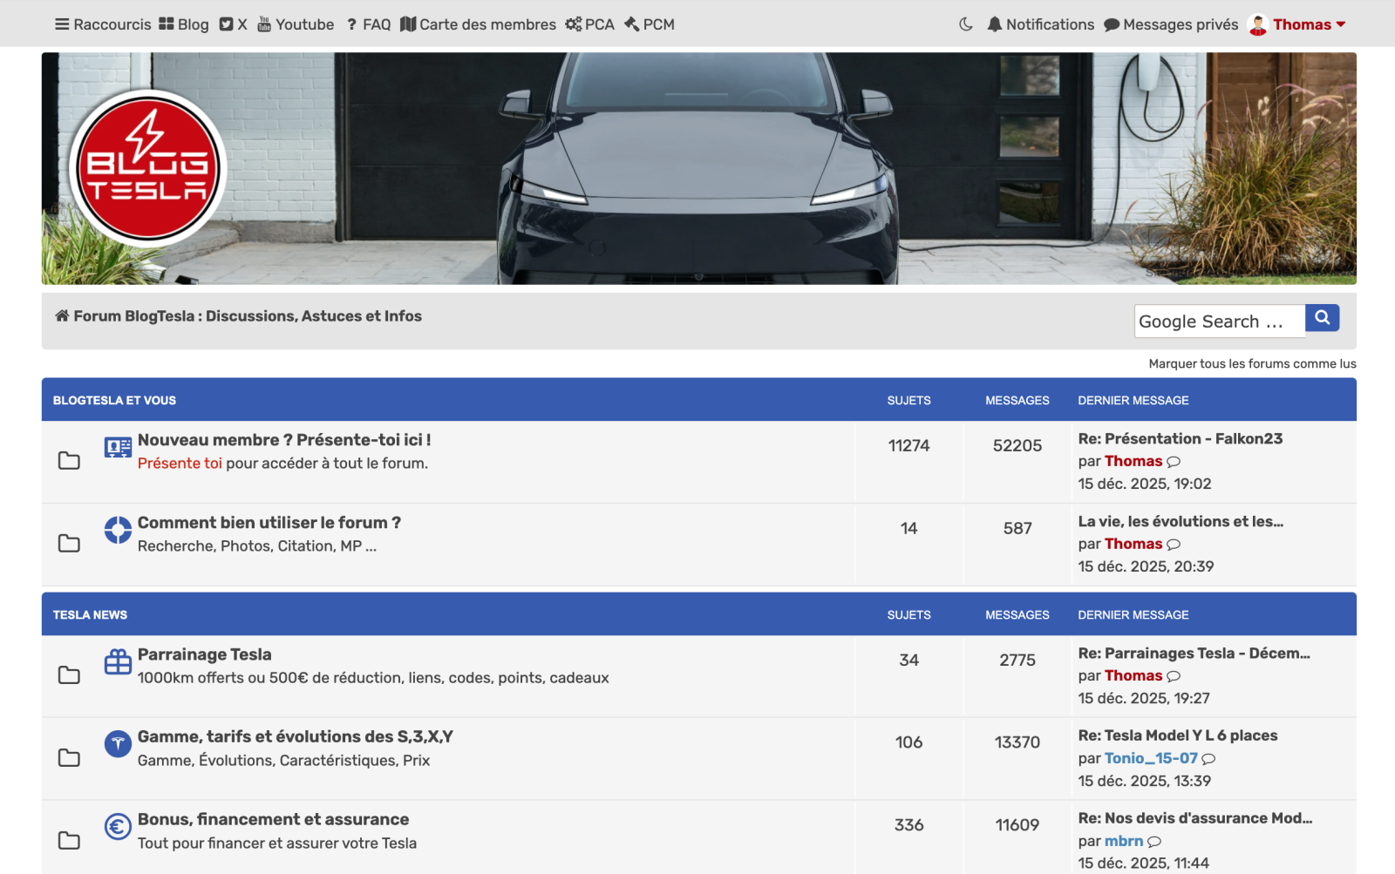This screenshot has width=1395, height=874.
Task: Open Forum BlogTesla index breadcrumb link
Action: pos(248,315)
